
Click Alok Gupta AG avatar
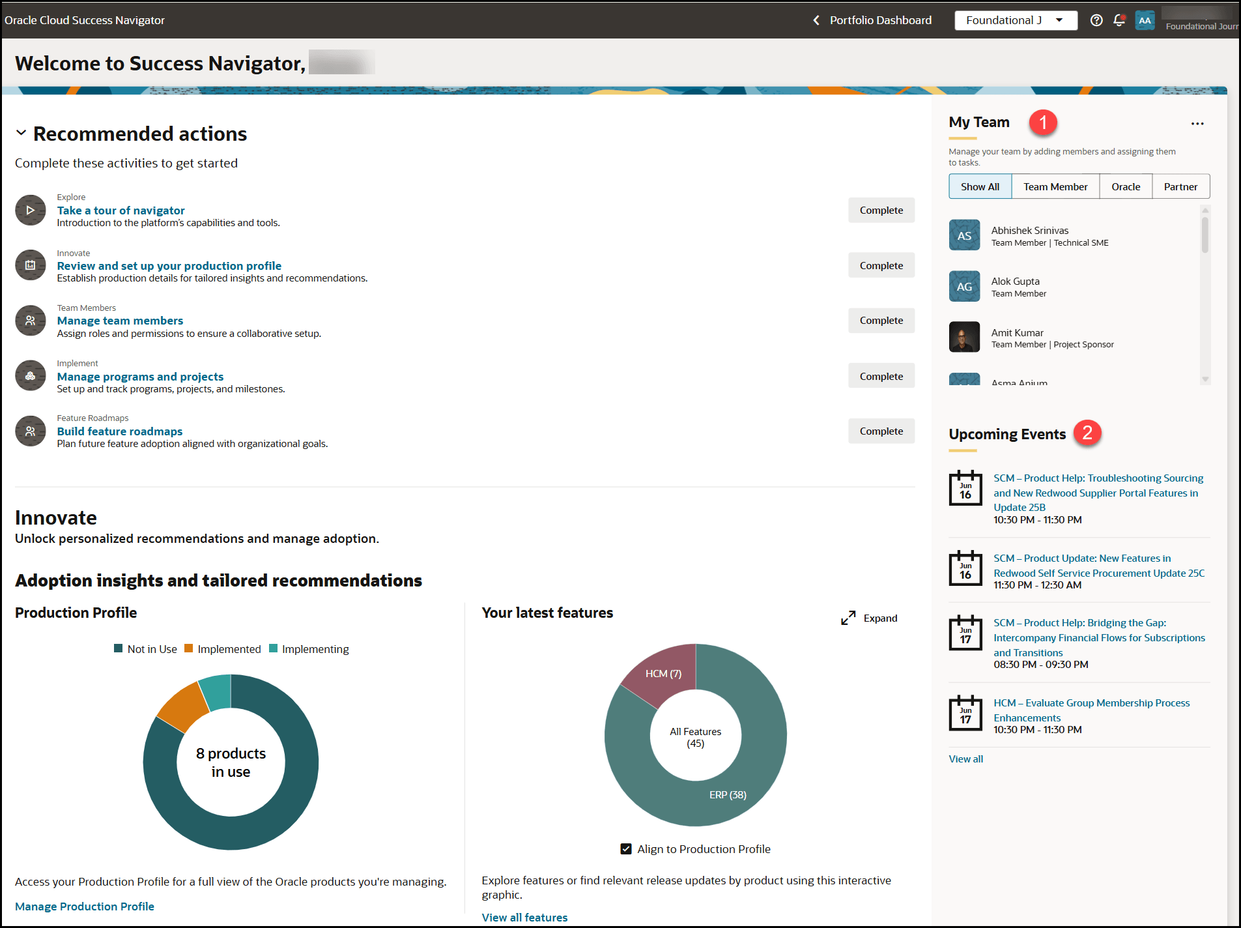965,286
